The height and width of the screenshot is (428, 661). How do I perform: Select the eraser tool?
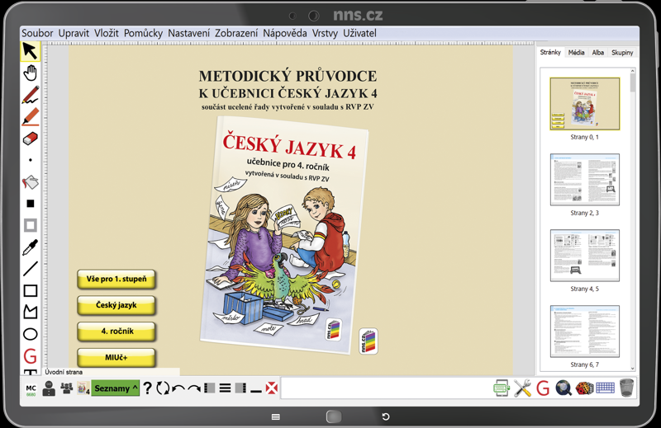30,139
